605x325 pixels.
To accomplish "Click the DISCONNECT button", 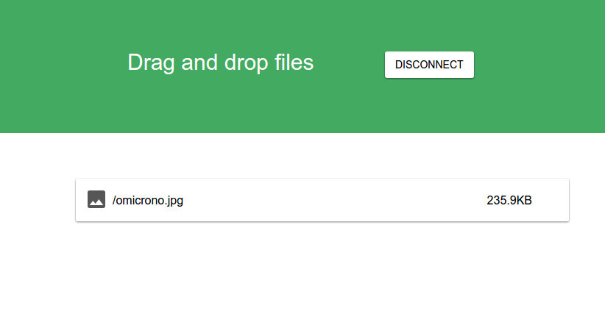I will [x=429, y=65].
